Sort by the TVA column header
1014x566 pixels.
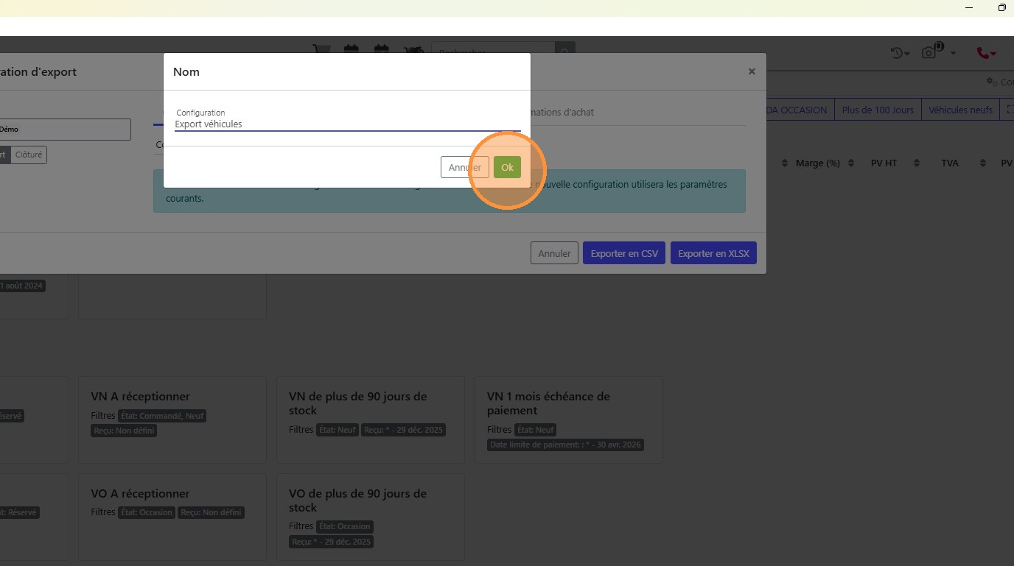[x=950, y=163]
